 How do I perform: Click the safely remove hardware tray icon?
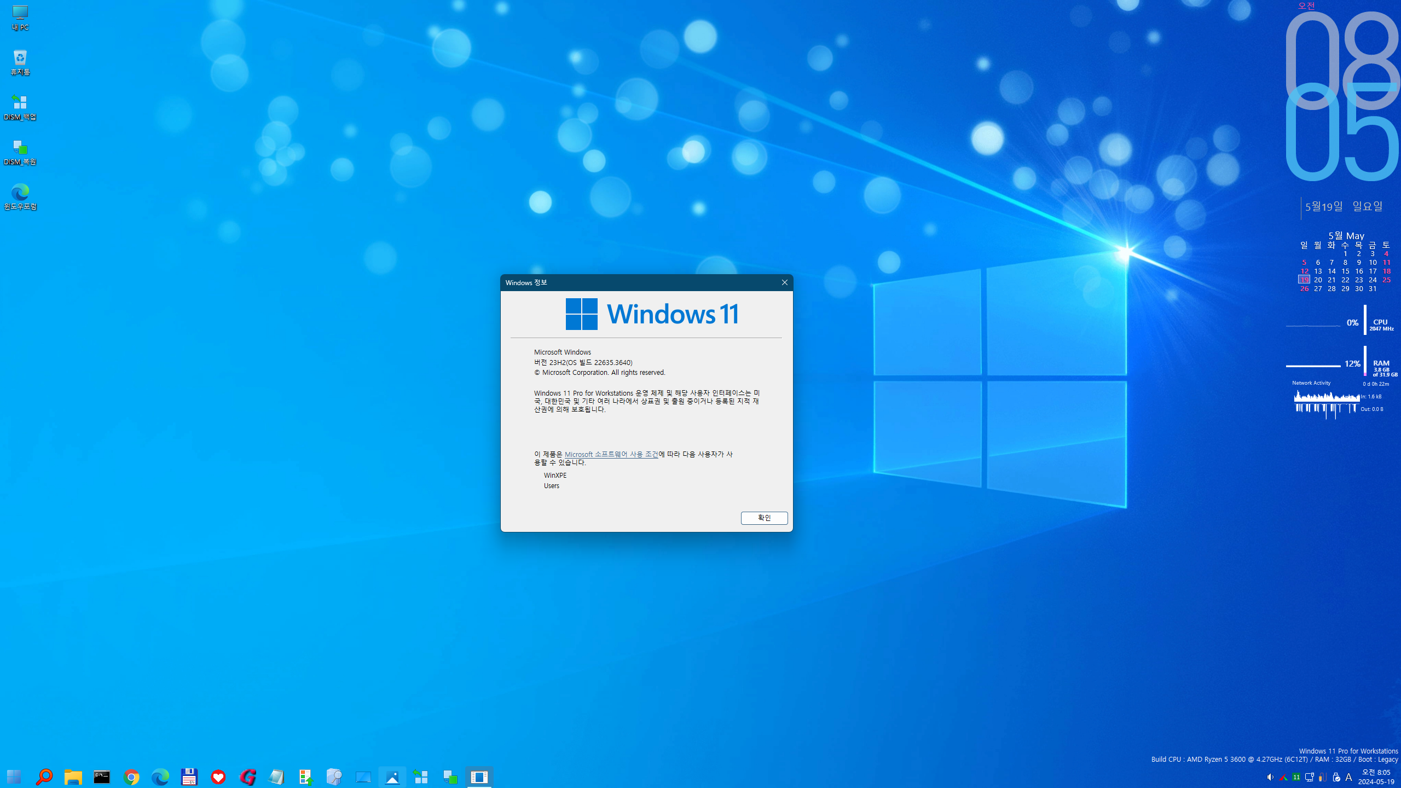pyautogui.click(x=1336, y=777)
